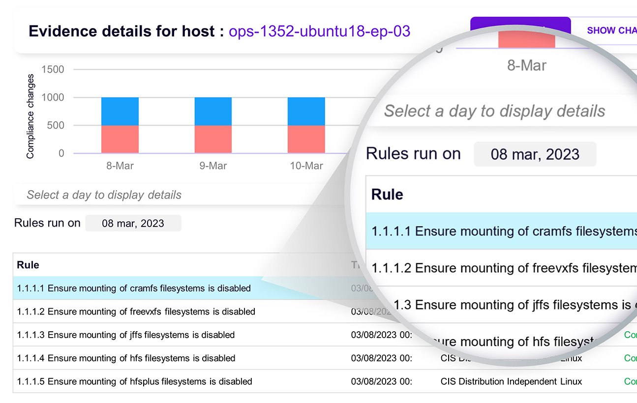Click the purple action button above SHOW CHANGES
The image size is (637, 403).
[x=520, y=23]
